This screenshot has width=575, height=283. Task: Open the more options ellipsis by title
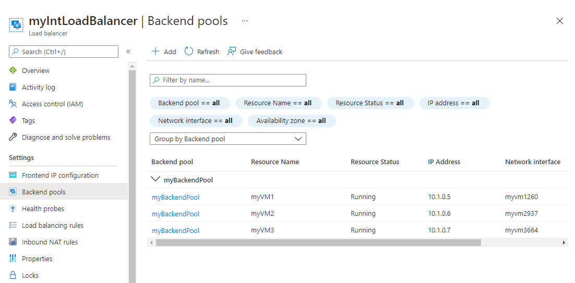244,21
